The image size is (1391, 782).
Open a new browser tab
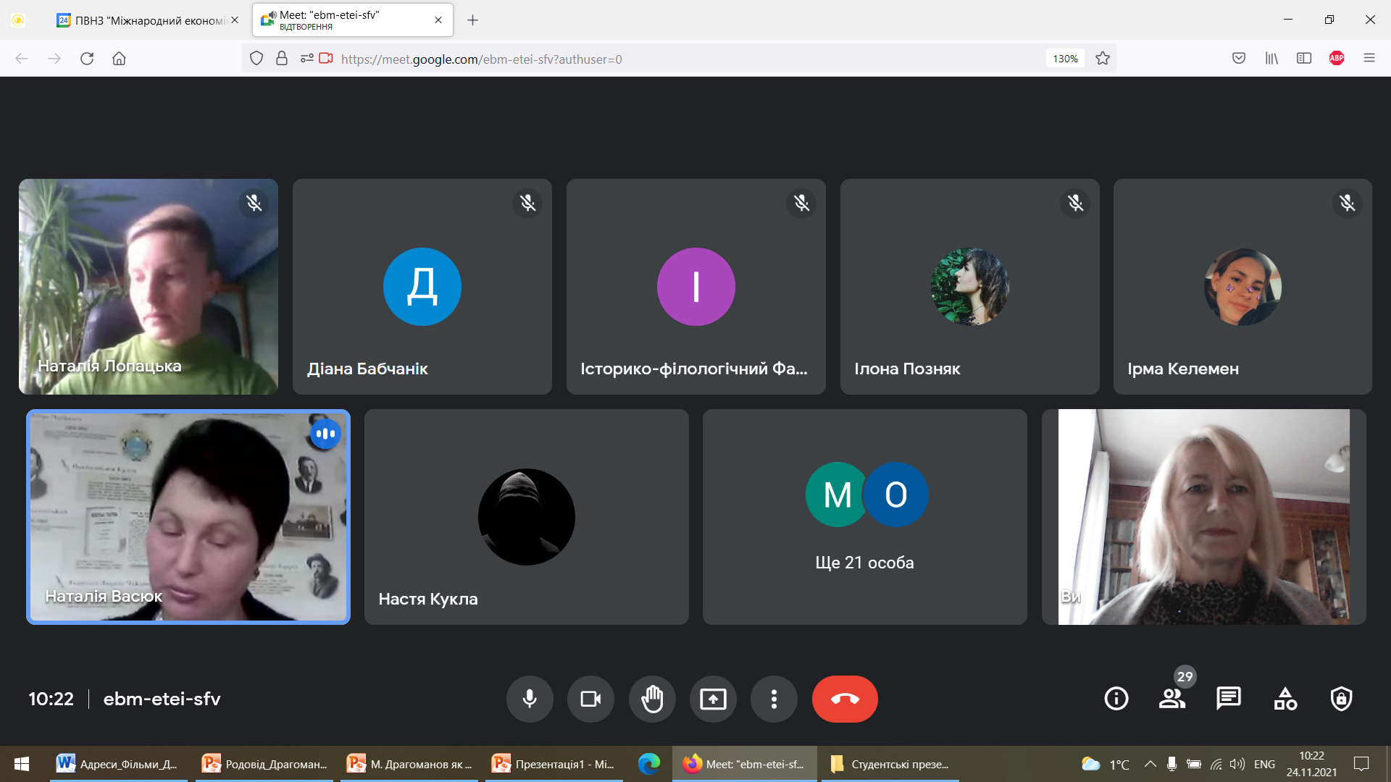pos(472,20)
